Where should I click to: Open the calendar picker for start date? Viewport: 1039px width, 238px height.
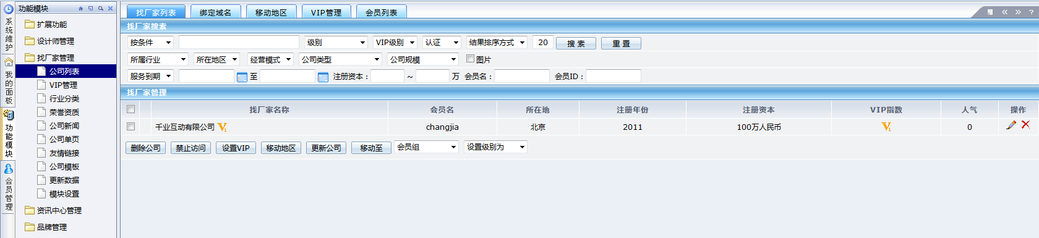(x=242, y=77)
